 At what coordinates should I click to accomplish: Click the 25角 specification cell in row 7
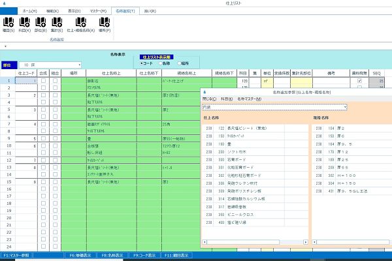tap(187, 124)
